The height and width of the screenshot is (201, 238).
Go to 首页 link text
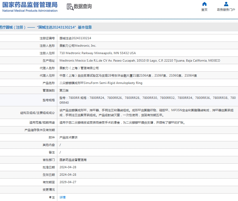coord(204,10)
